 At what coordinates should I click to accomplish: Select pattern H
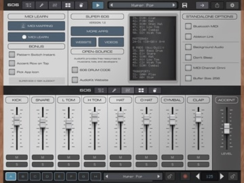click(x=96, y=176)
